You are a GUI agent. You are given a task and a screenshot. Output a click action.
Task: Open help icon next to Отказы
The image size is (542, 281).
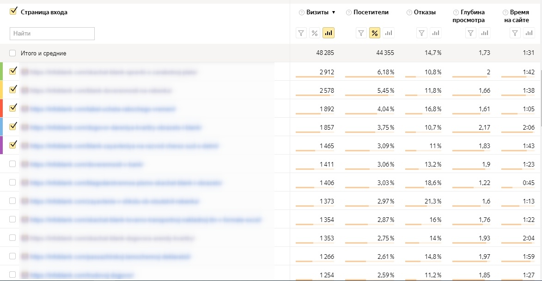[x=409, y=12]
